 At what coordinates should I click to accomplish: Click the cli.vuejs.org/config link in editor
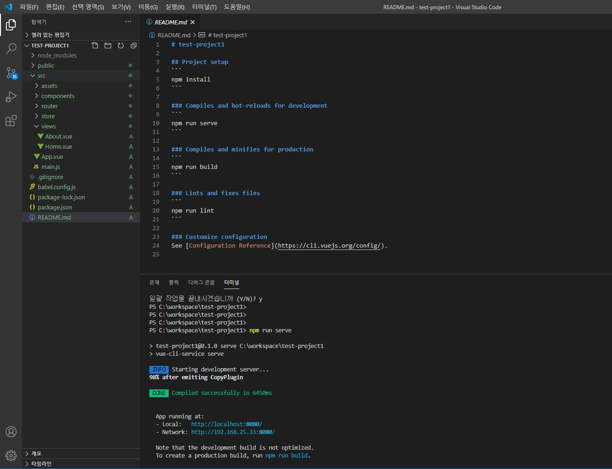(330, 246)
